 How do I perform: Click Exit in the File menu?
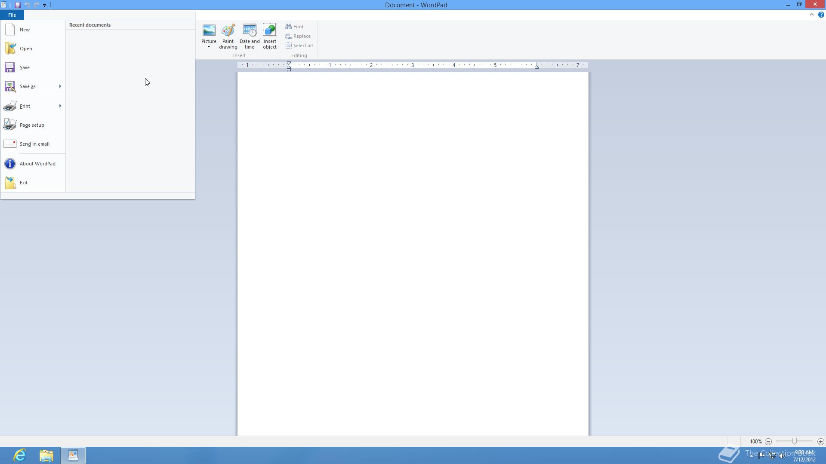tap(33, 183)
